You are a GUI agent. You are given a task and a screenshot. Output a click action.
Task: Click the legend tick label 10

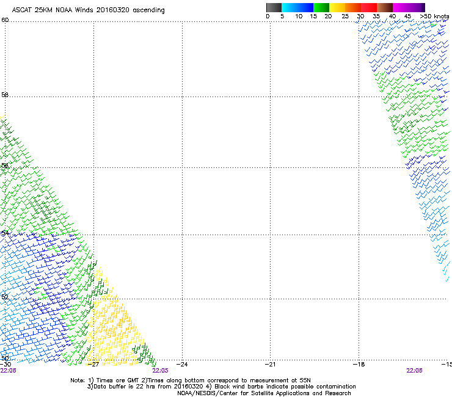click(299, 16)
